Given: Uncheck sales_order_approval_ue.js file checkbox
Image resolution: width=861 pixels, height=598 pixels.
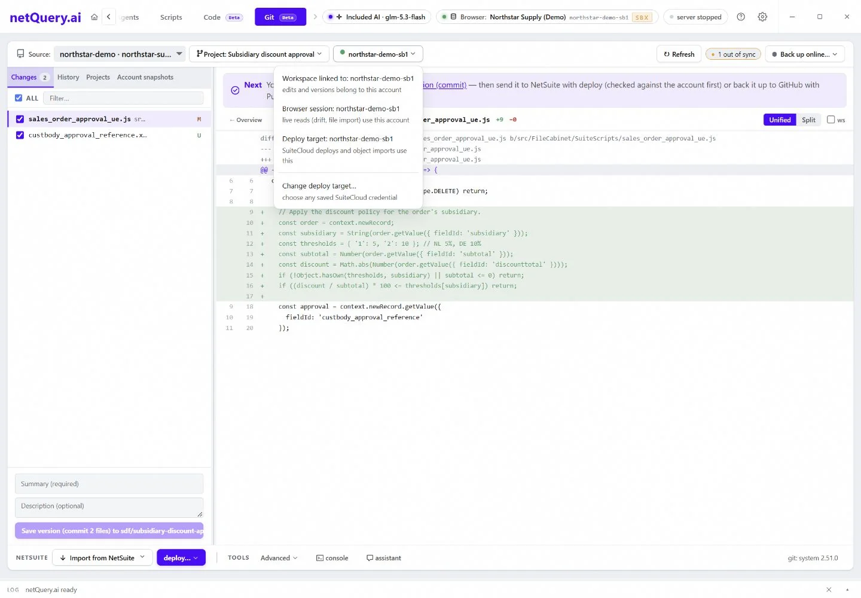Looking at the screenshot, I should [20, 119].
